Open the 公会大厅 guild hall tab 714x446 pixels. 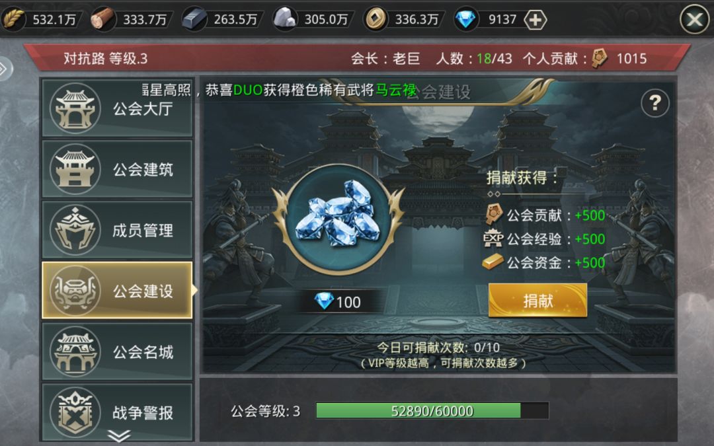pyautogui.click(x=117, y=108)
